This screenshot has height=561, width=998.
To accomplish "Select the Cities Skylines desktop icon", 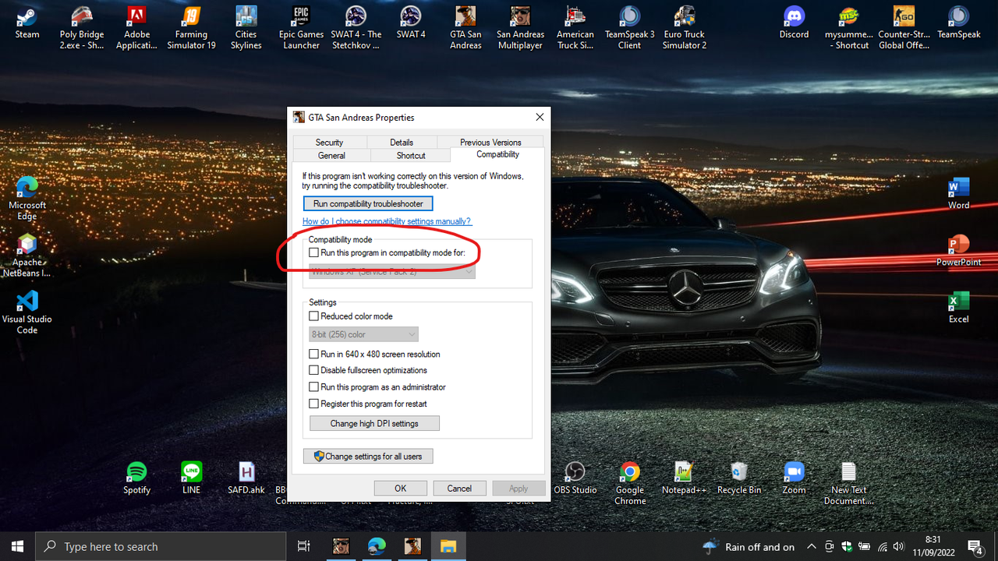I will [x=246, y=28].
